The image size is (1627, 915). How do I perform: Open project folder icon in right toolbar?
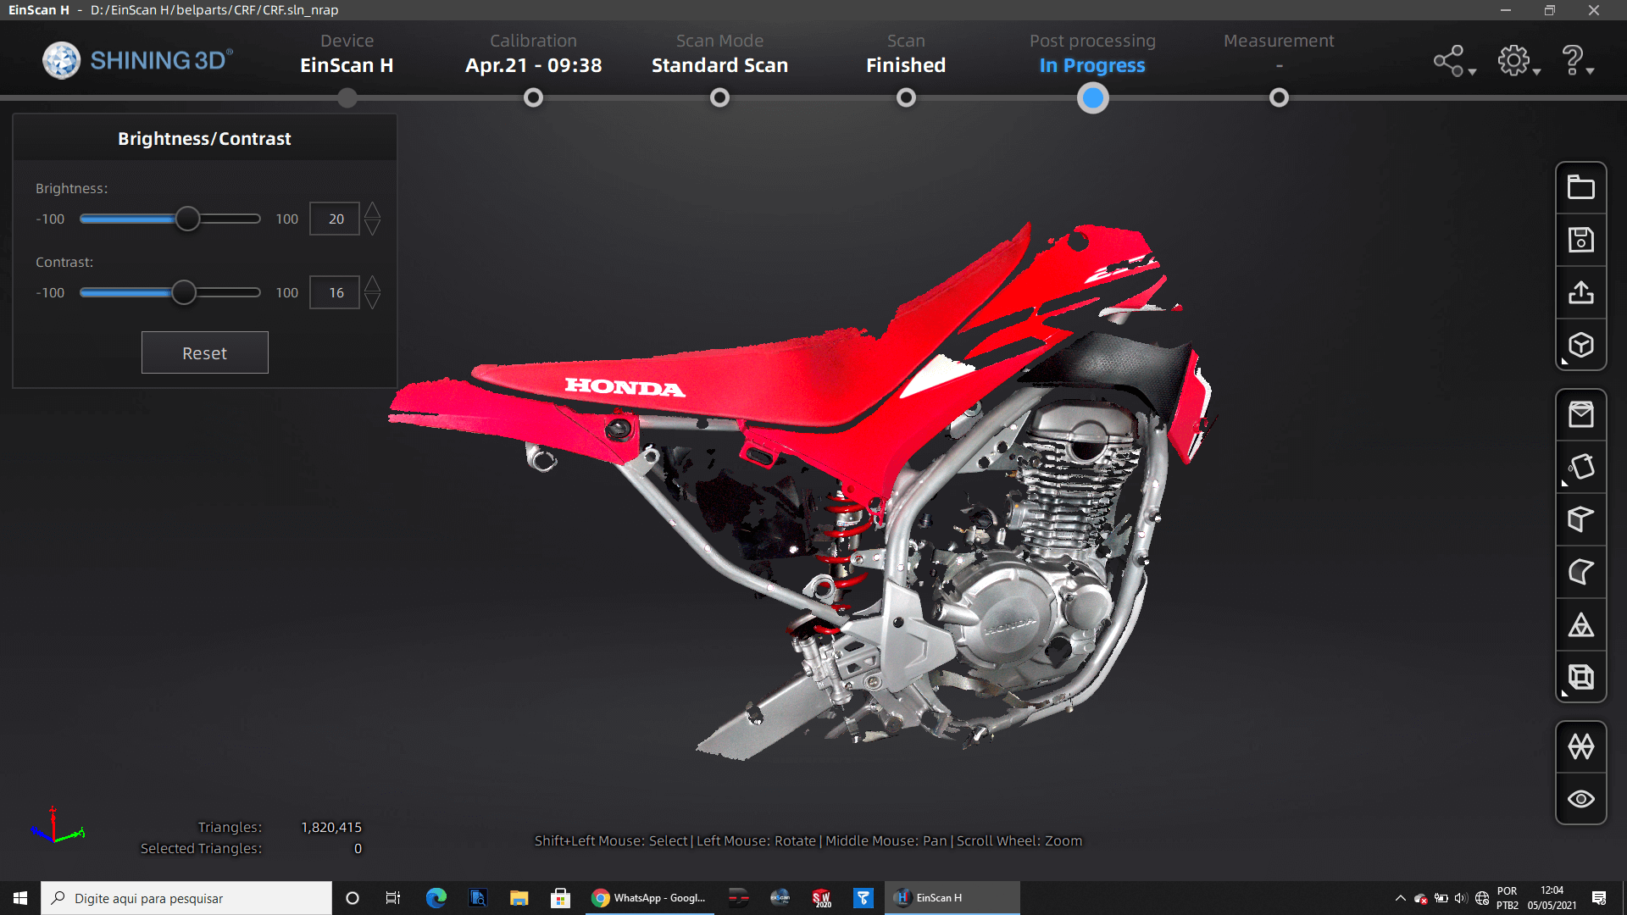pos(1580,187)
